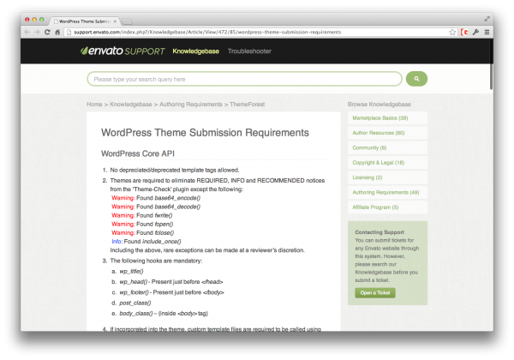Click the red C extension icon
This screenshot has height=360, width=514.
tap(464, 32)
